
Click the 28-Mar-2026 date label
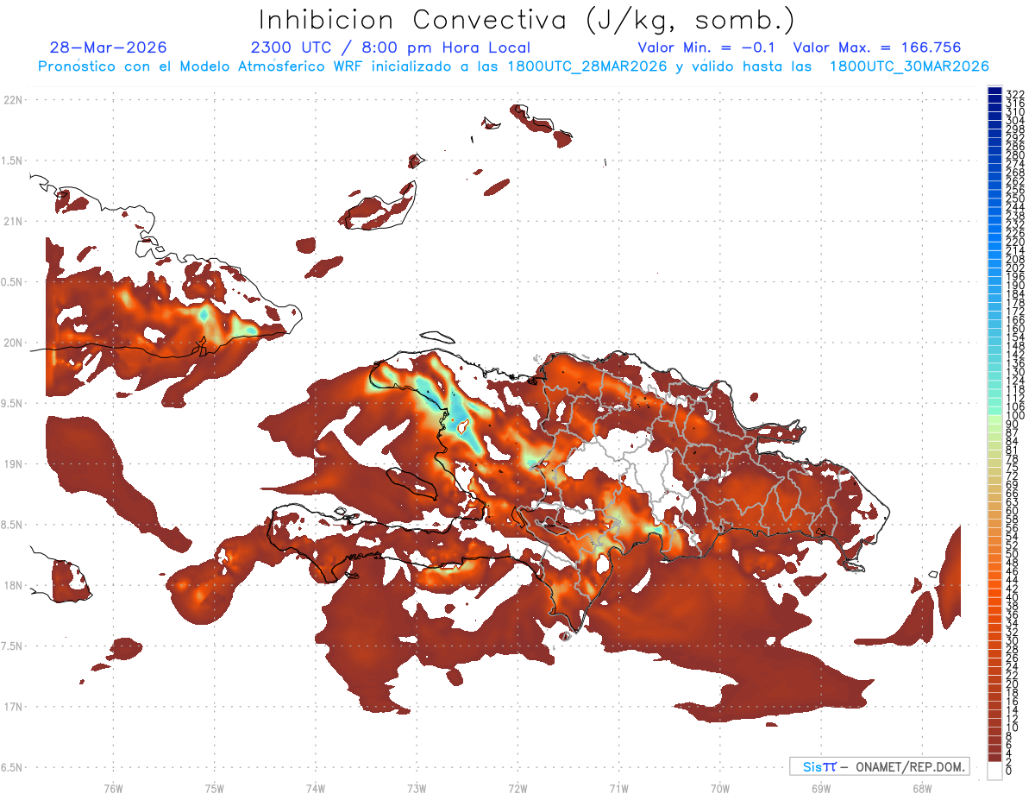point(108,47)
